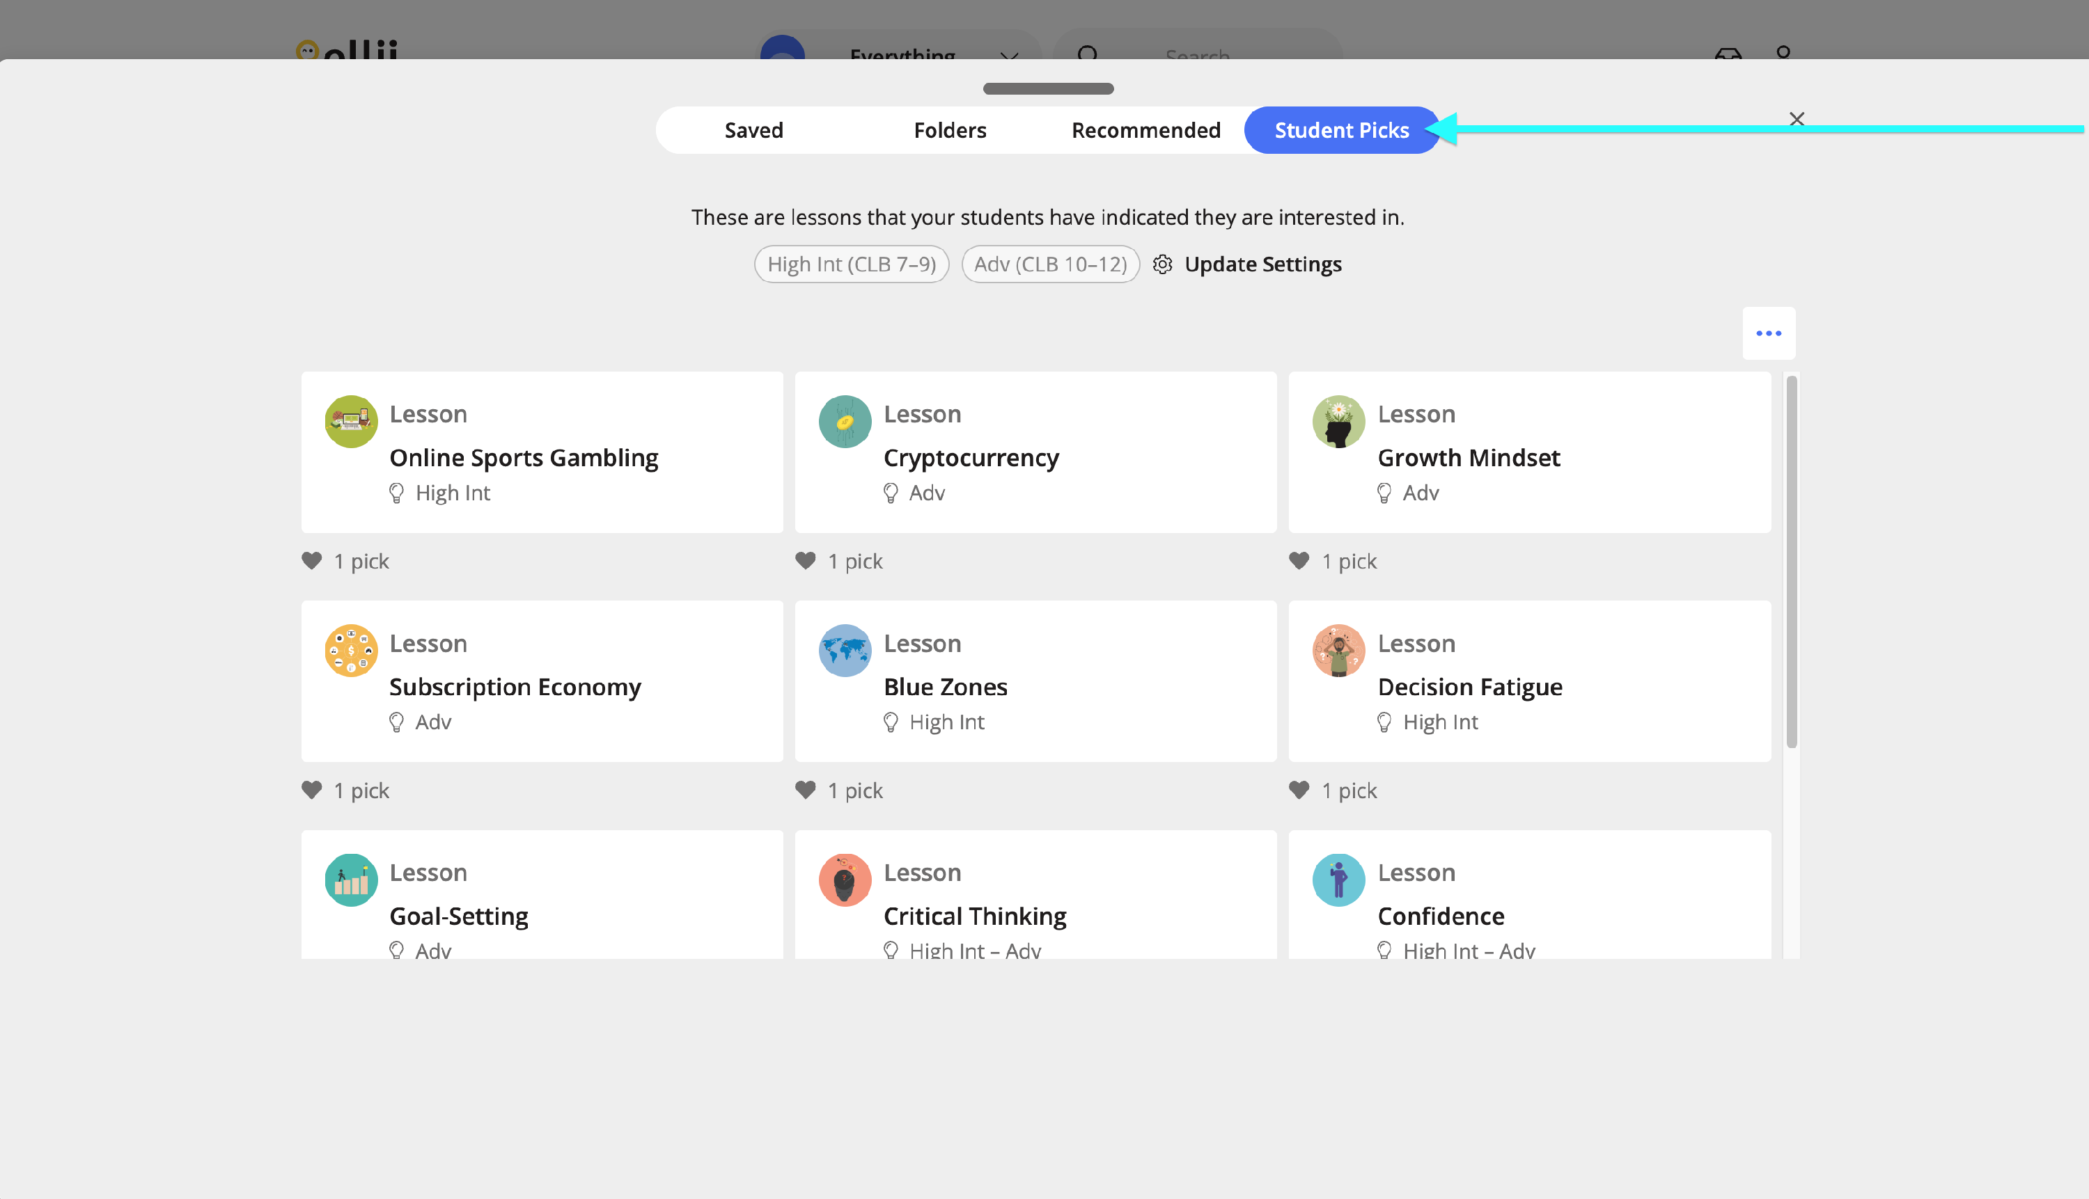Click the Subscription Economy lesson icon

click(x=351, y=651)
